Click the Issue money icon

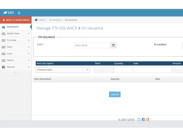(4, 54)
